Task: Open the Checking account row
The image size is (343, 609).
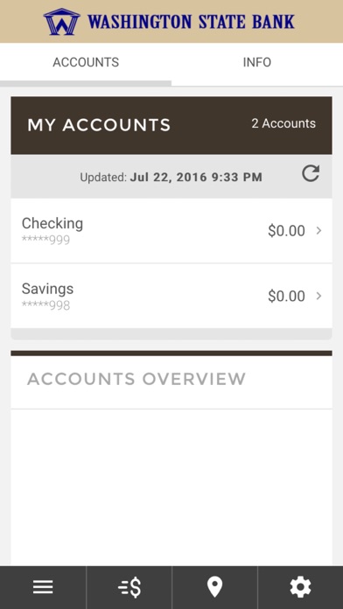Action: pyautogui.click(x=171, y=231)
